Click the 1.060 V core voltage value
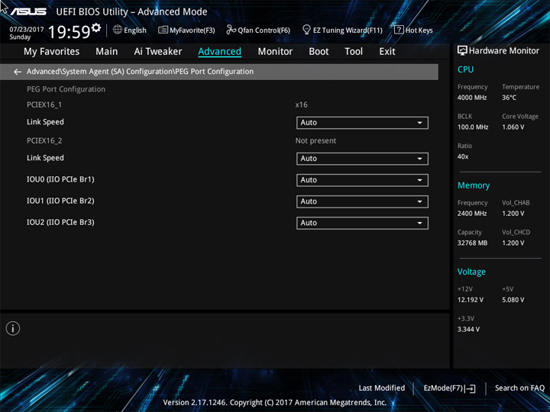The image size is (550, 412). click(x=513, y=127)
